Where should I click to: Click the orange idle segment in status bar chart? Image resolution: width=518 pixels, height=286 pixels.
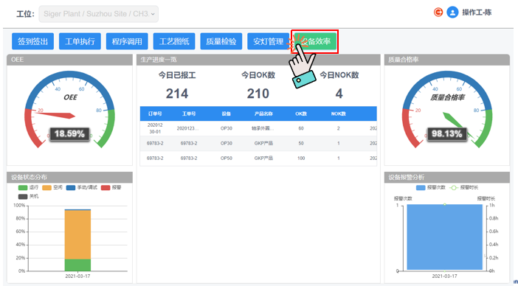pos(77,234)
